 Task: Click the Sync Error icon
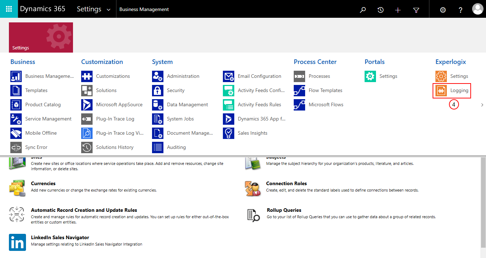pos(16,147)
